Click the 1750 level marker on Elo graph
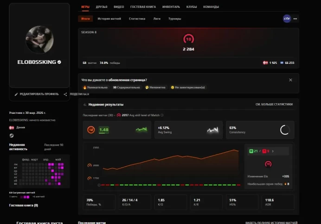This screenshot has height=224, width=321. click(90, 178)
